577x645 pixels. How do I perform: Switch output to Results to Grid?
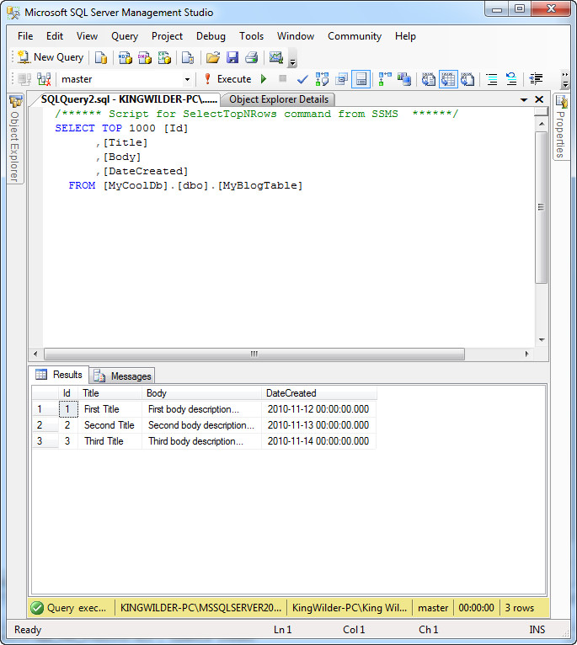[448, 79]
